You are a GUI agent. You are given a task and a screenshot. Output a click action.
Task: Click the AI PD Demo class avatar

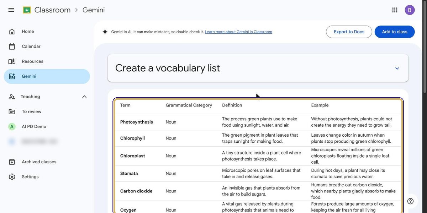[x=12, y=126]
